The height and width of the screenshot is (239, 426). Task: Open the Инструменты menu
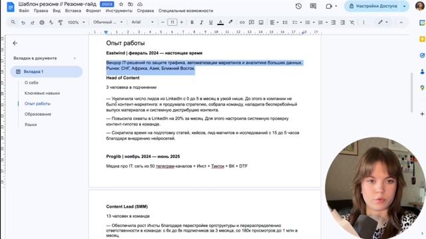[119, 11]
